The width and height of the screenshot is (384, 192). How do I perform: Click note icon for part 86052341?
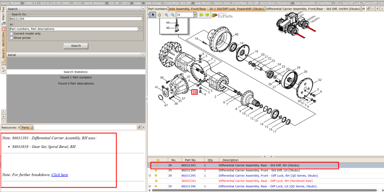pyautogui.click(x=156, y=181)
